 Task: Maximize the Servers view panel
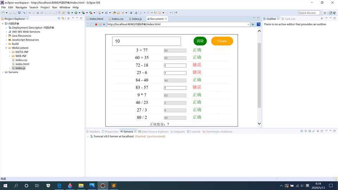point(334,131)
